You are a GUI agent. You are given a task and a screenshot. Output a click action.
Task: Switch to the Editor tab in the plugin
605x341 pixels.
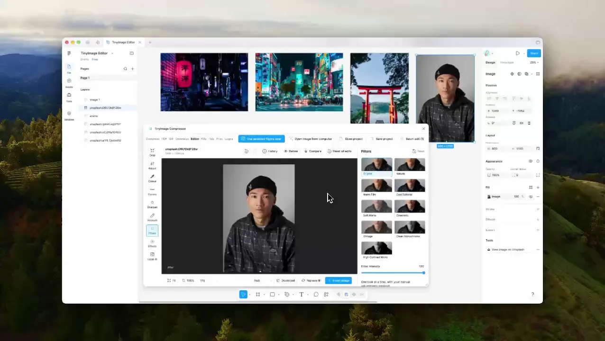(195, 139)
